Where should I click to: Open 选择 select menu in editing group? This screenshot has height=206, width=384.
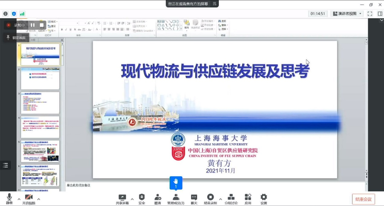coord(223,29)
